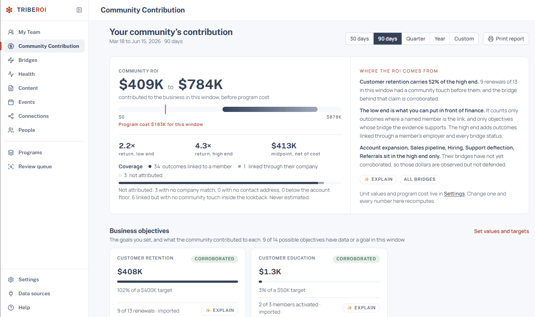Click the Content document icon
The height and width of the screenshot is (317, 535).
point(11,88)
